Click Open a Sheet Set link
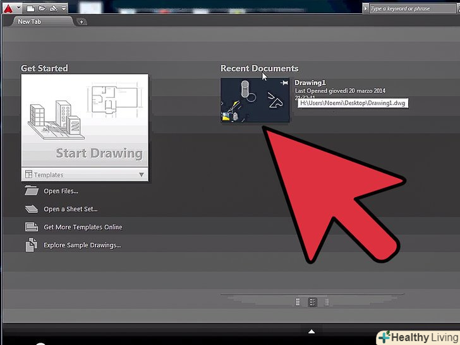Image resolution: width=460 pixels, height=345 pixels. tap(70, 209)
